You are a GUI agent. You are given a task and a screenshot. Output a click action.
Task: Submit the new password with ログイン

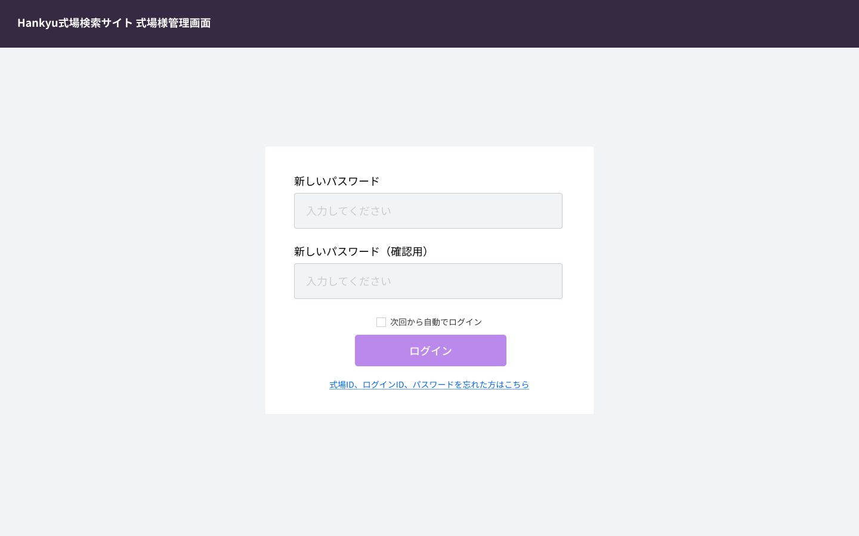(430, 351)
